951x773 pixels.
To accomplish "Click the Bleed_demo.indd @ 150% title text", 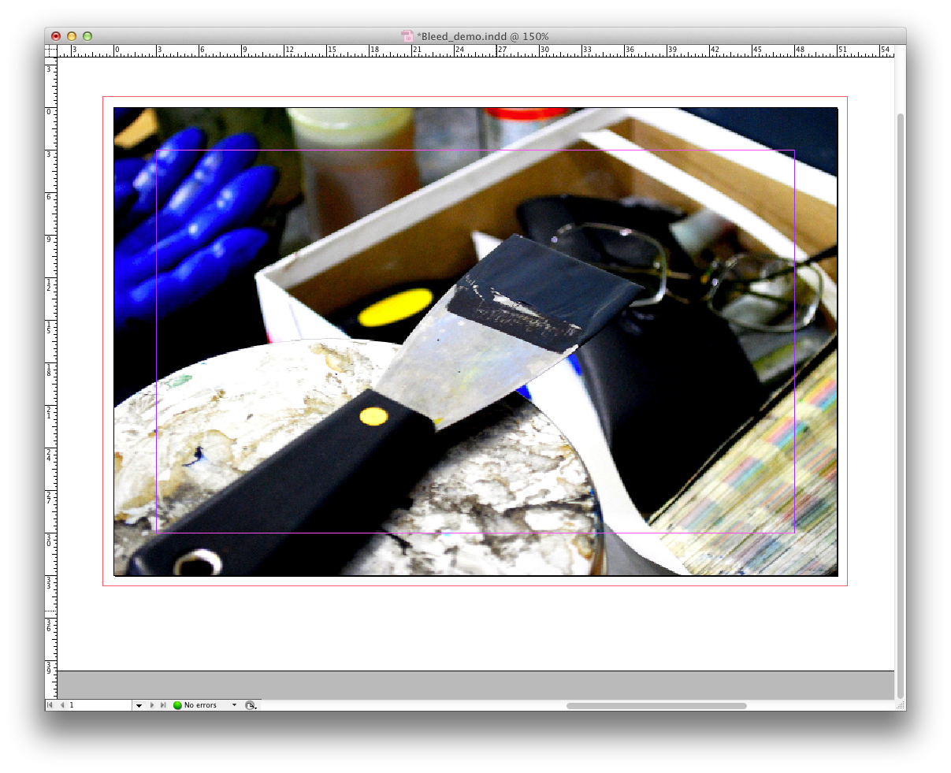I will [x=483, y=36].
